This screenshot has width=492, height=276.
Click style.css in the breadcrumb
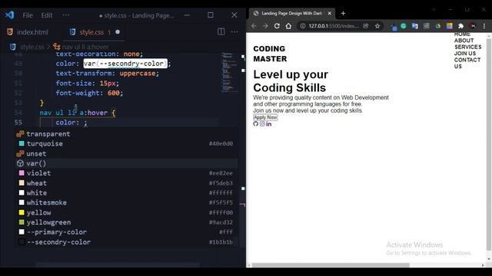[x=32, y=47]
